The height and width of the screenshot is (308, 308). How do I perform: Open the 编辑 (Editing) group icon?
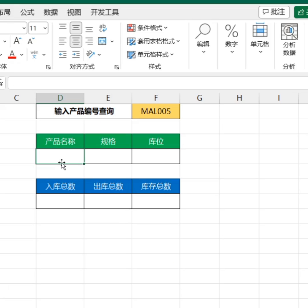pos(203,37)
